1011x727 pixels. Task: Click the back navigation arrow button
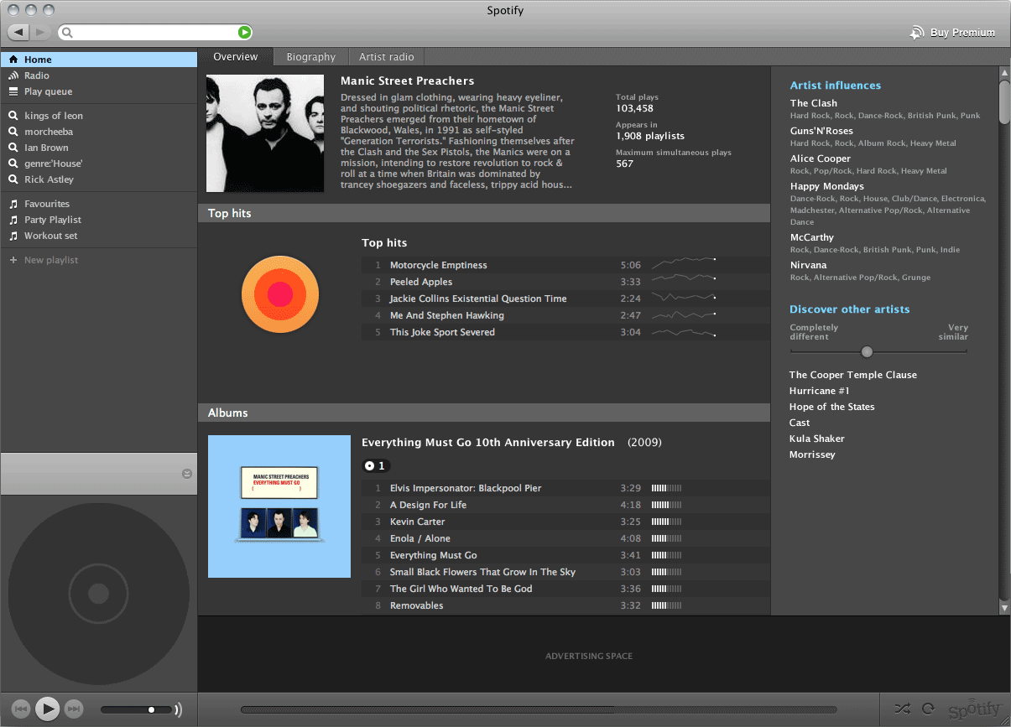point(18,33)
